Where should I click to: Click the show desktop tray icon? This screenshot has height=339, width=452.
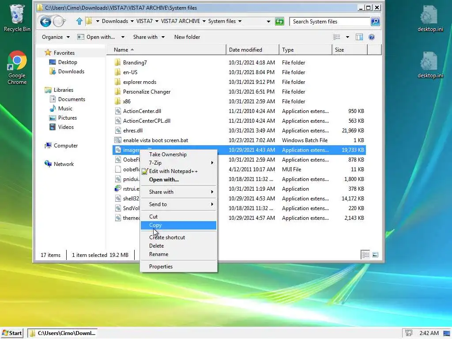click(x=447, y=333)
